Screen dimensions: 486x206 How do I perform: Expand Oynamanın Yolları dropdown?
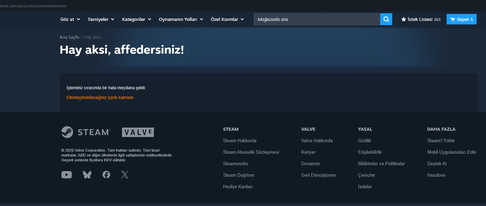coord(181,19)
